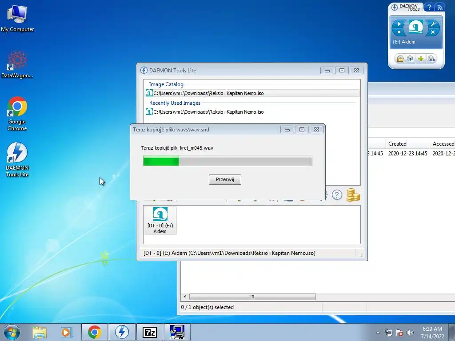Click the Created date cell 2020-12-23 14:45
This screenshot has height=341, width=455.
[x=407, y=154]
